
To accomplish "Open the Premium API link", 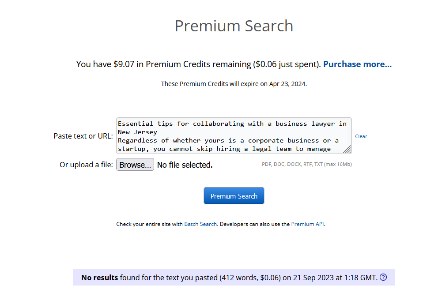I will click(308, 224).
